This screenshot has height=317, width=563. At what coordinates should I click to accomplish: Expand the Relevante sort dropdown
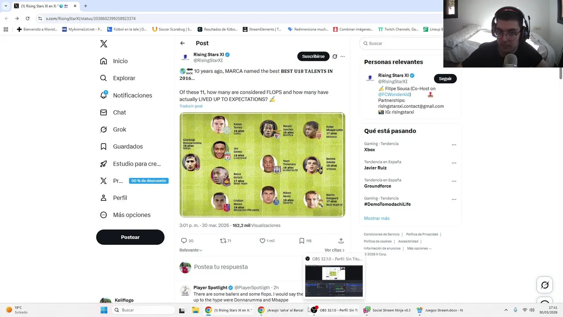click(x=191, y=250)
